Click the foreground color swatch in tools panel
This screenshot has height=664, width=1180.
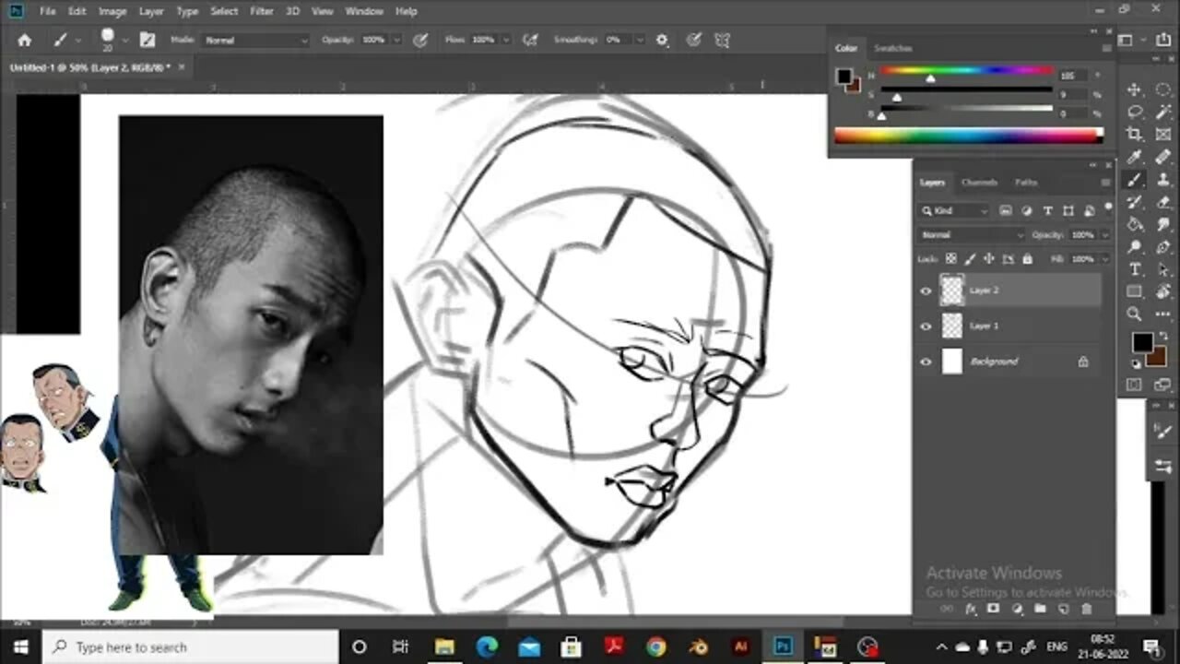[x=1141, y=342]
